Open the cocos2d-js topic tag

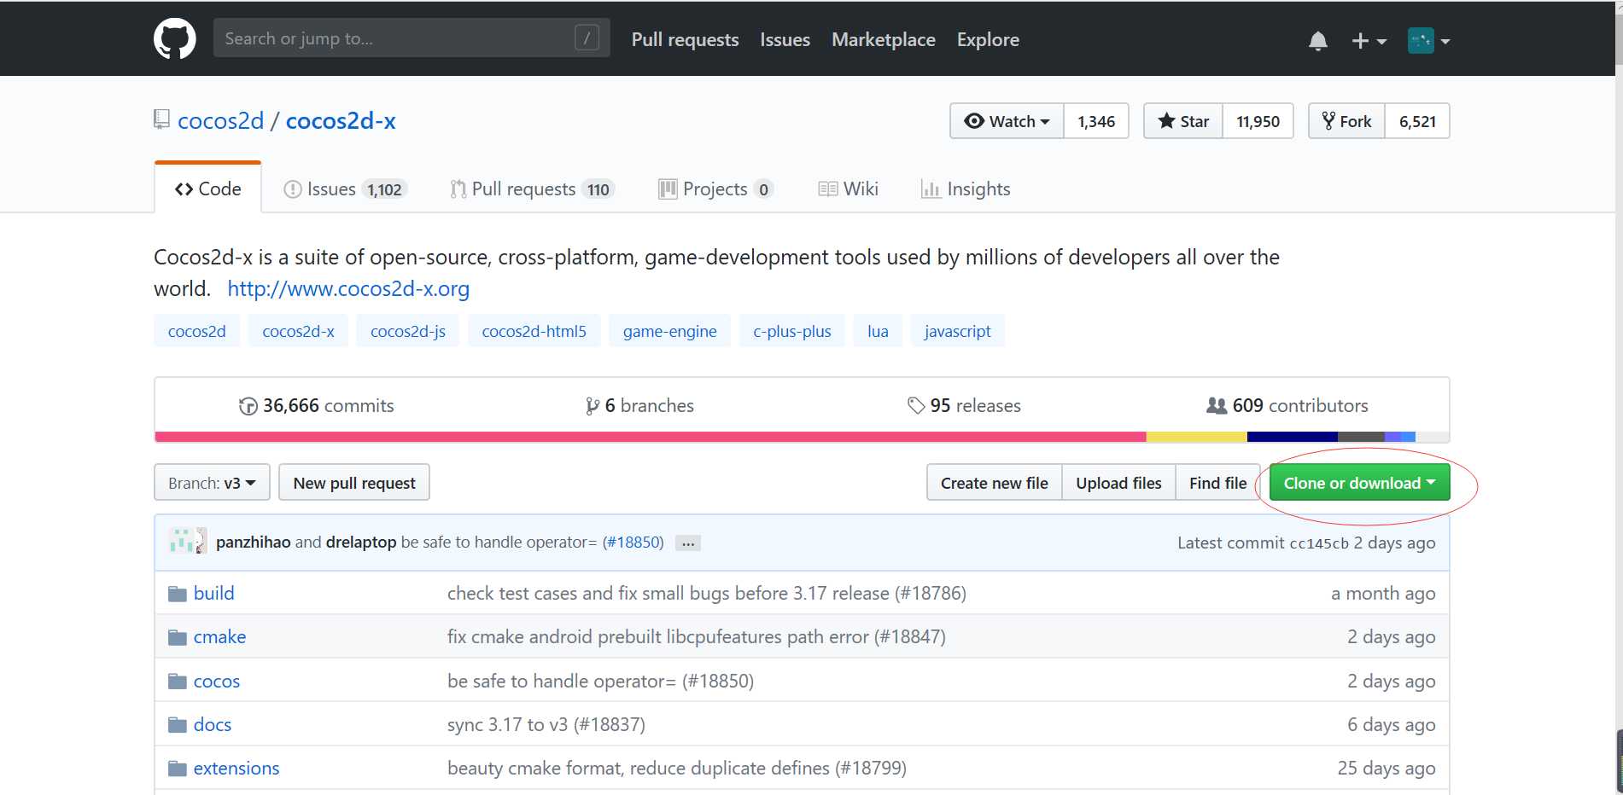408,331
